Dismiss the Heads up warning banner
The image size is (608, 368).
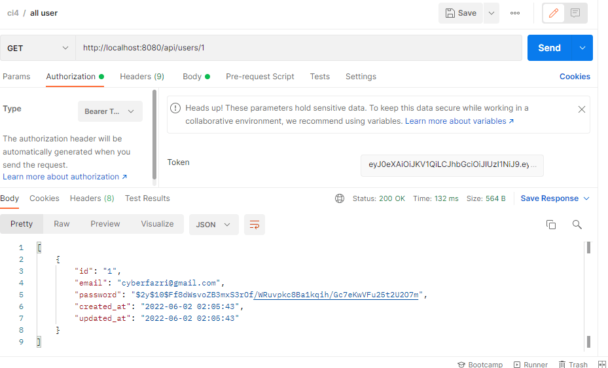pos(582,109)
